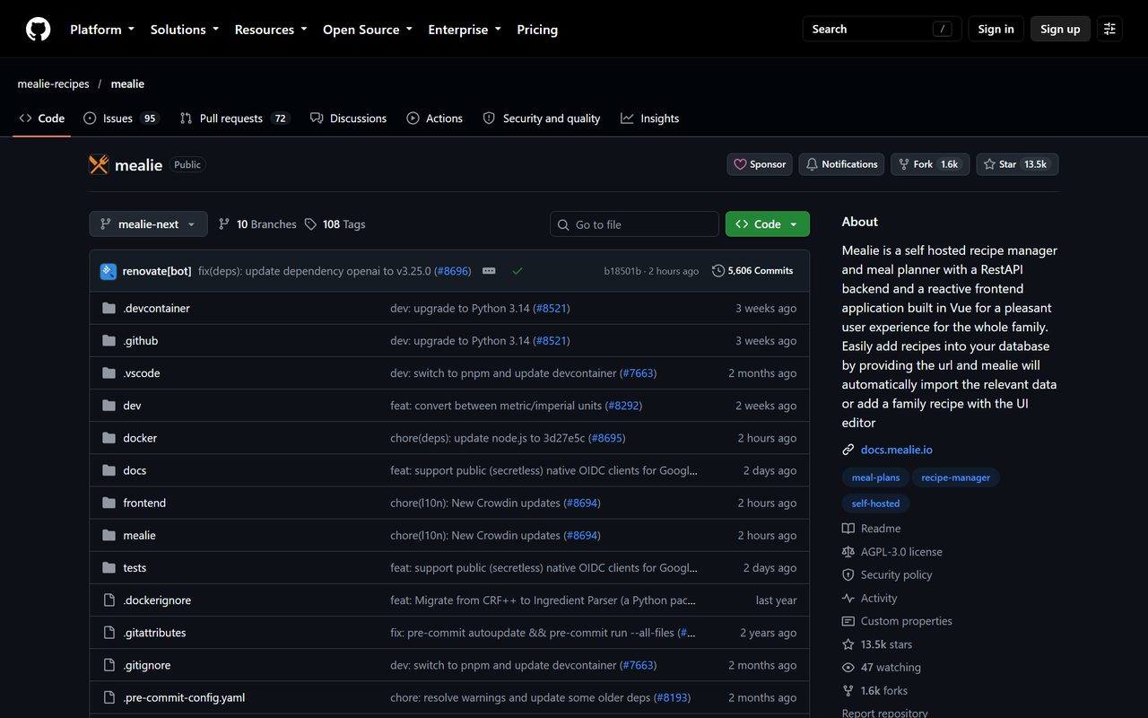Open the frontend folder
The height and width of the screenshot is (718, 1148).
(144, 503)
